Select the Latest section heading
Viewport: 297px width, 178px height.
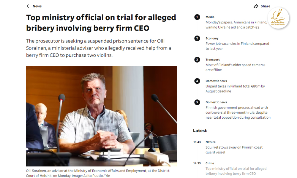(200, 131)
